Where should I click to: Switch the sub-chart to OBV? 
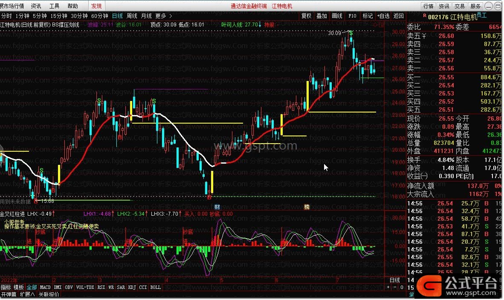pos(69,287)
